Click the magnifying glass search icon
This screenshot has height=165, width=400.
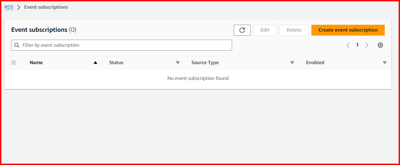16,45
